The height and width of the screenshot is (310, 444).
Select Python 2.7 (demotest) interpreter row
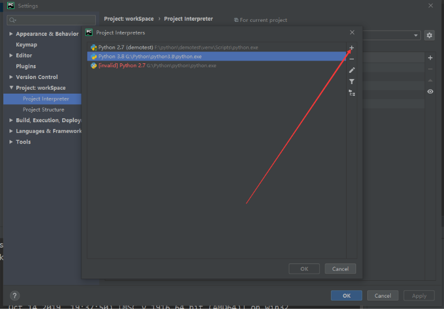tap(217, 47)
